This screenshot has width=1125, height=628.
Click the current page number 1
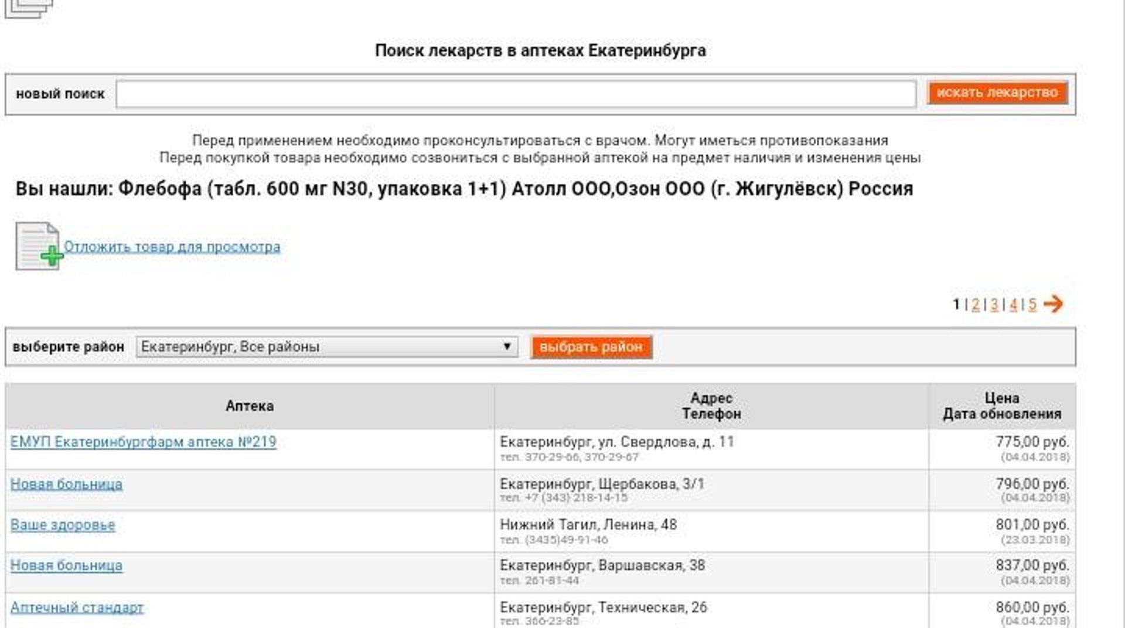(956, 305)
